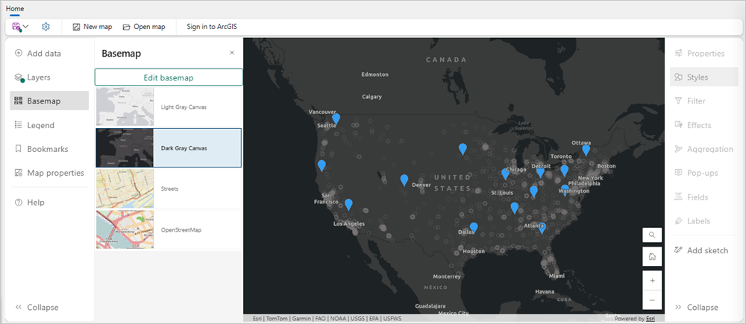The image size is (746, 324).
Task: Open Add data in the left sidebar
Action: (49, 53)
